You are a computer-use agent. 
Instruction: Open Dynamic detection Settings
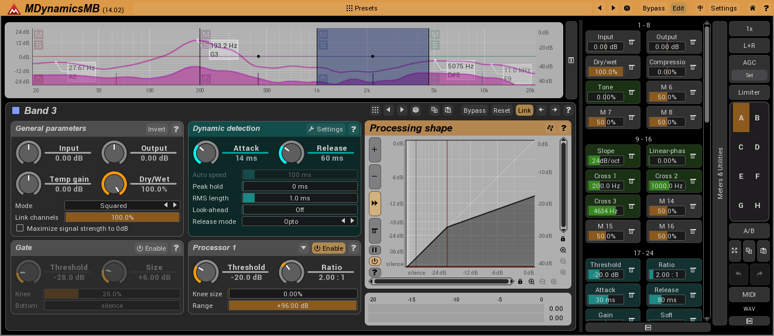point(326,129)
